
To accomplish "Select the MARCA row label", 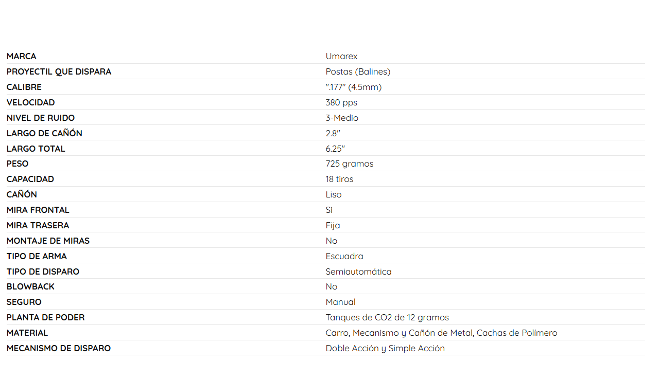I will point(22,56).
